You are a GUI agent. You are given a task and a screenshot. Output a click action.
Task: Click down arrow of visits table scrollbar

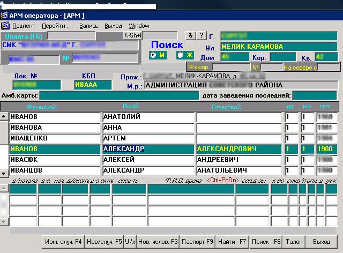click(4, 221)
